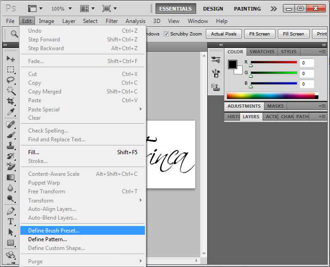Switch to the Painting workspace

tap(247, 9)
